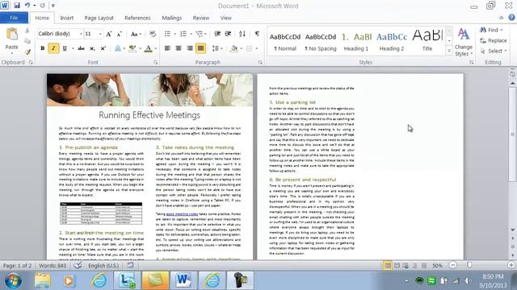Image resolution: width=517 pixels, height=290 pixels.
Task: Open the Change Case dropdown
Action: pos(136,34)
